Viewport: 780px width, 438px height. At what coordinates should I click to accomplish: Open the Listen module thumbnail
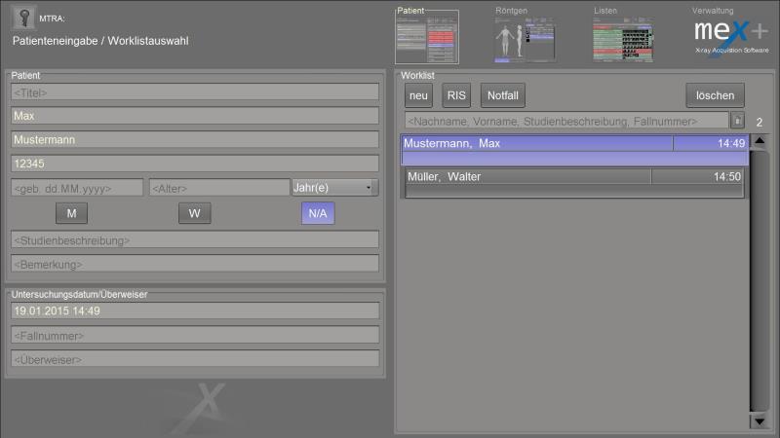point(623,40)
